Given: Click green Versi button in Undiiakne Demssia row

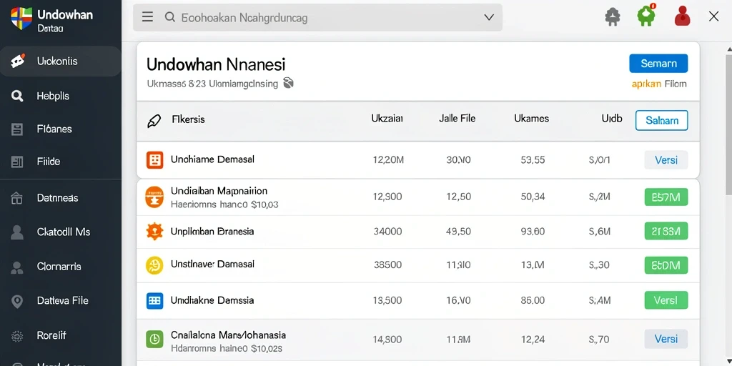Looking at the screenshot, I should (x=666, y=300).
